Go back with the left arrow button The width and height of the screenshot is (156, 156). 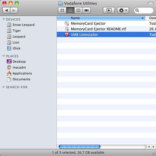(x=6, y=10)
